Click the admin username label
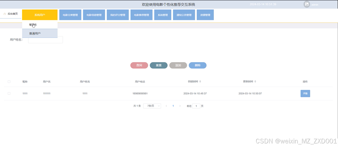 (x=315, y=4)
